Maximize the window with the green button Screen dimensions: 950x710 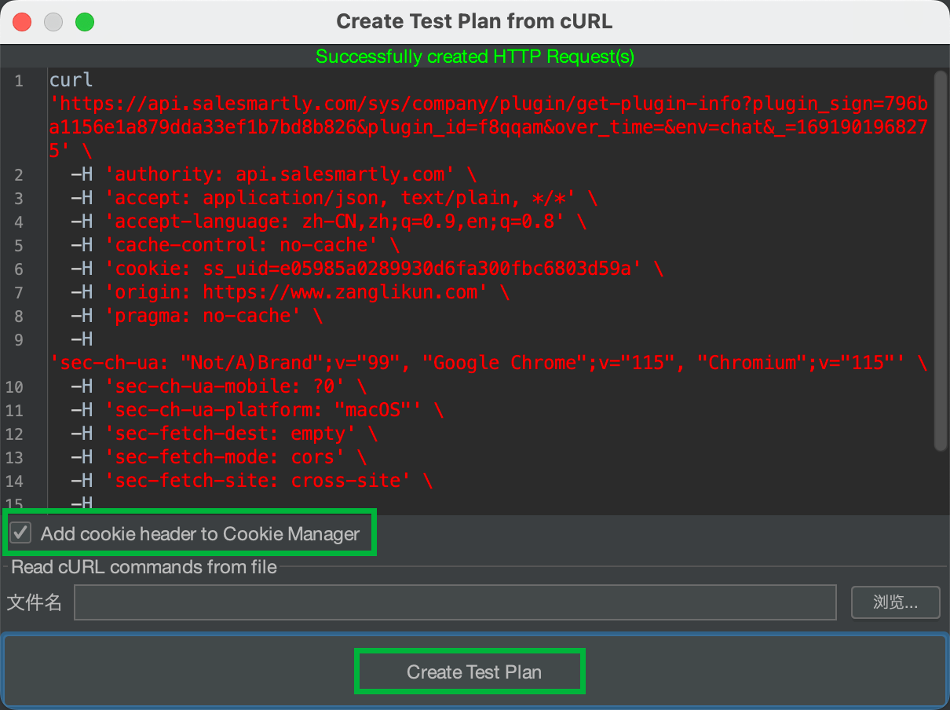pyautogui.click(x=85, y=22)
